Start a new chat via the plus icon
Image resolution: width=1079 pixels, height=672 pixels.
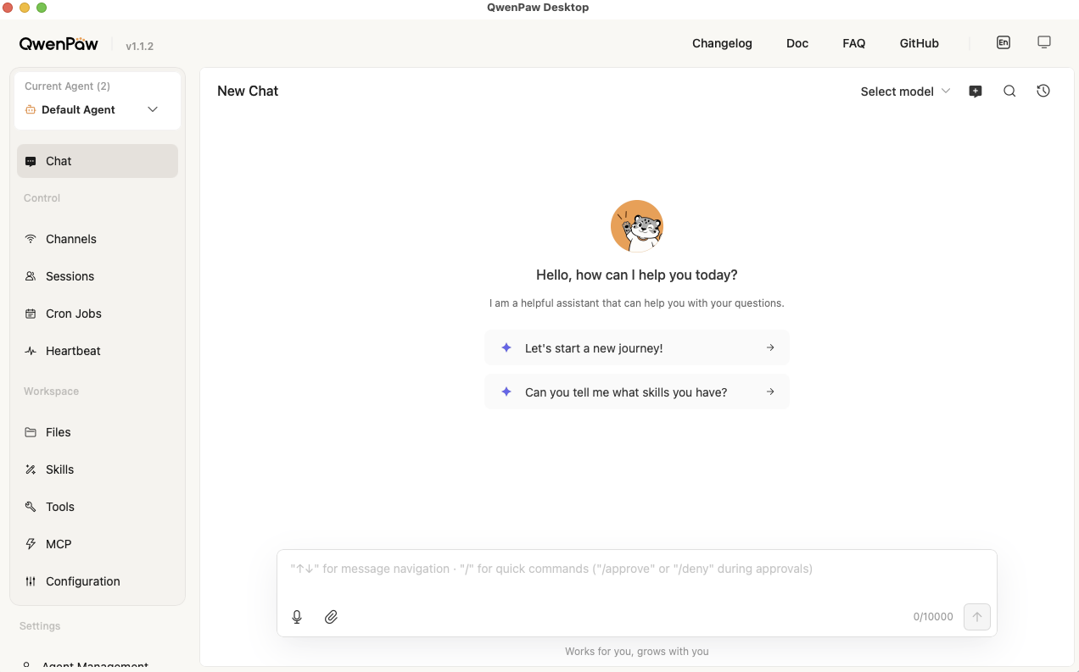click(x=976, y=91)
